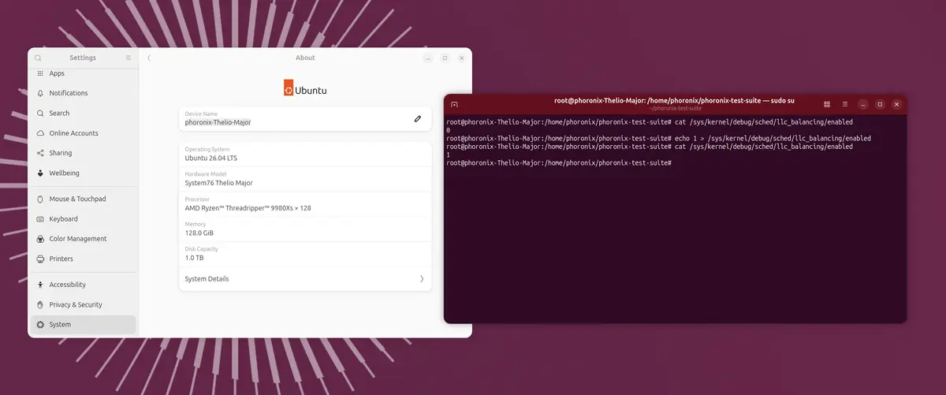
Task: Click the Sharing icon in sidebar
Action: click(x=41, y=153)
